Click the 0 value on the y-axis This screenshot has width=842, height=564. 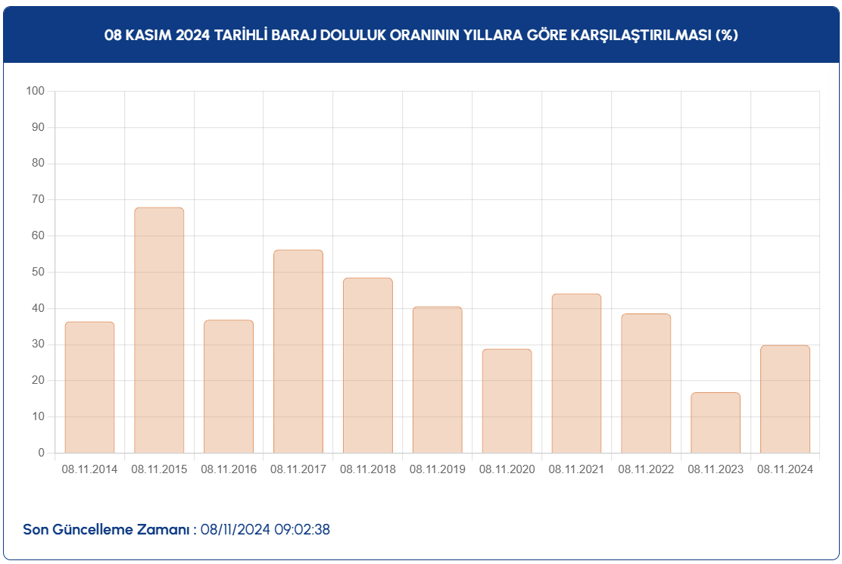point(42,453)
